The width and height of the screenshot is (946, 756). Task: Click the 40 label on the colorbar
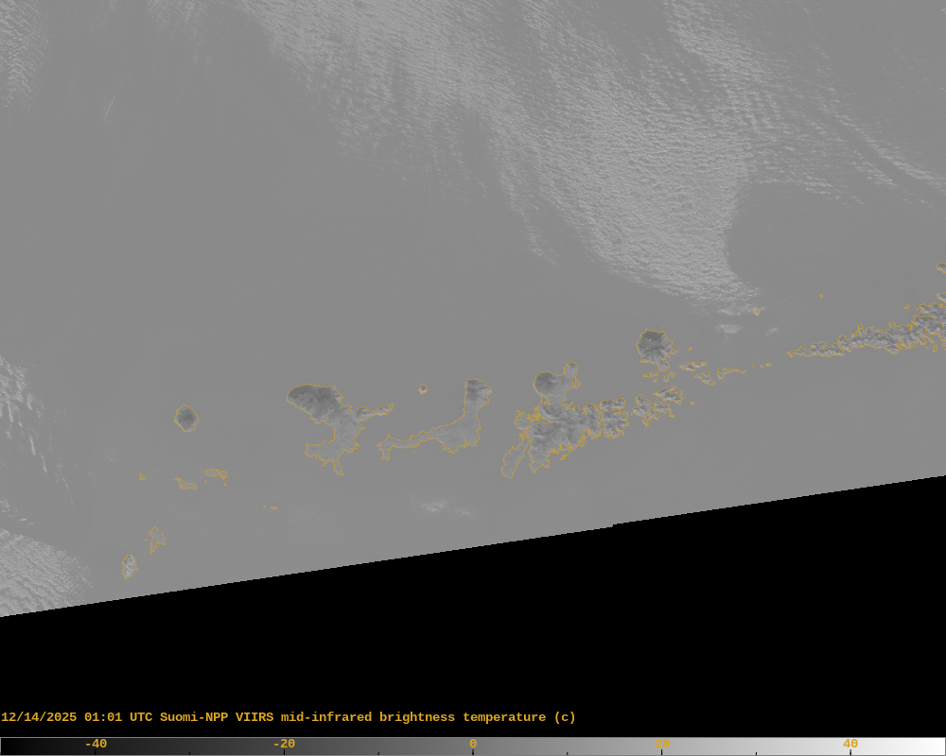pos(850,744)
